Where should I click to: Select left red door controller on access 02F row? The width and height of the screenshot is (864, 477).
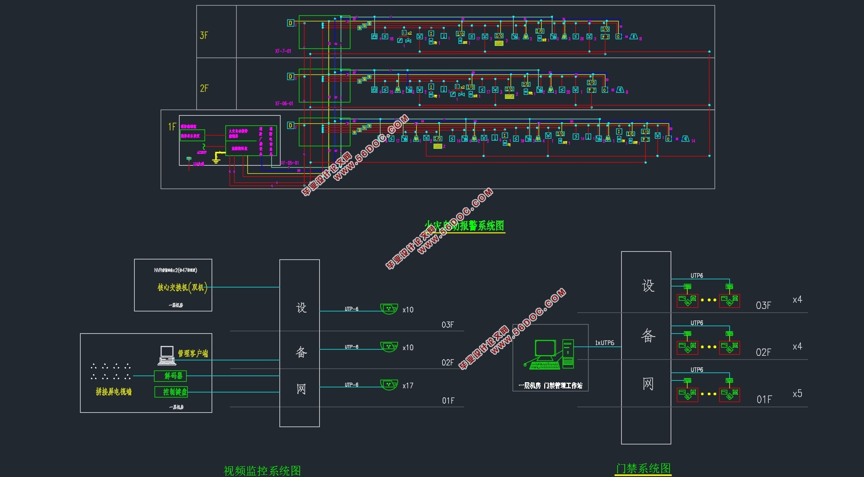[687, 348]
